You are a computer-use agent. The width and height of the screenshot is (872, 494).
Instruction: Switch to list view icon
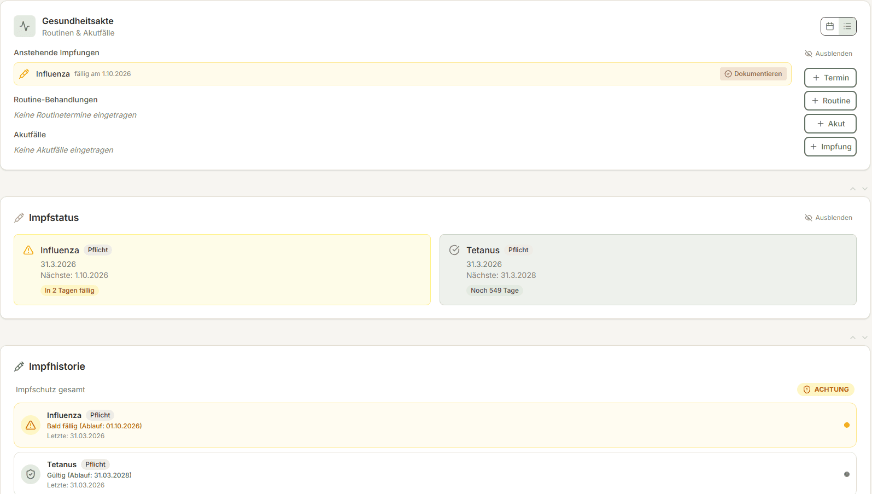847,26
